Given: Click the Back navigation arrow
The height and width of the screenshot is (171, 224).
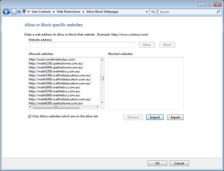Looking at the screenshot, I should [6, 12].
